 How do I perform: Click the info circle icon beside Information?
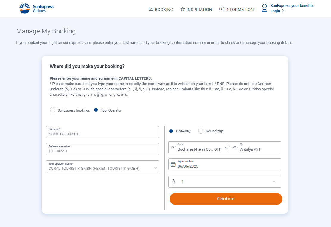tap(221, 9)
